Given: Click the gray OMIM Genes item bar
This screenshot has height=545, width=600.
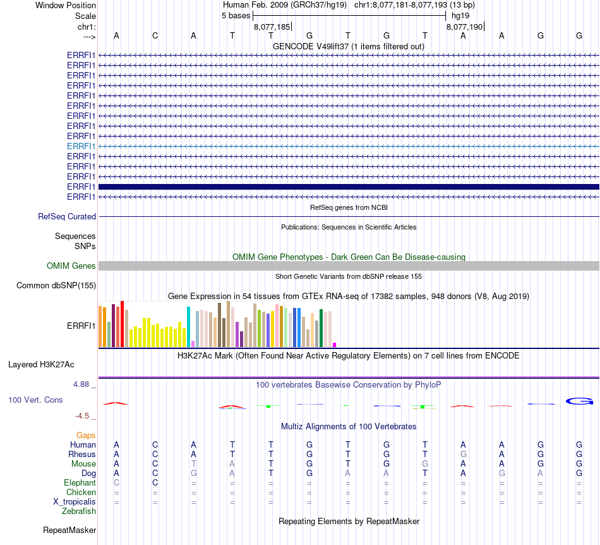Looking at the screenshot, I should 349,266.
